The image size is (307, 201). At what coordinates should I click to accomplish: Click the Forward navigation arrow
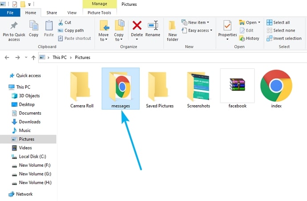pyautogui.click(x=18, y=57)
